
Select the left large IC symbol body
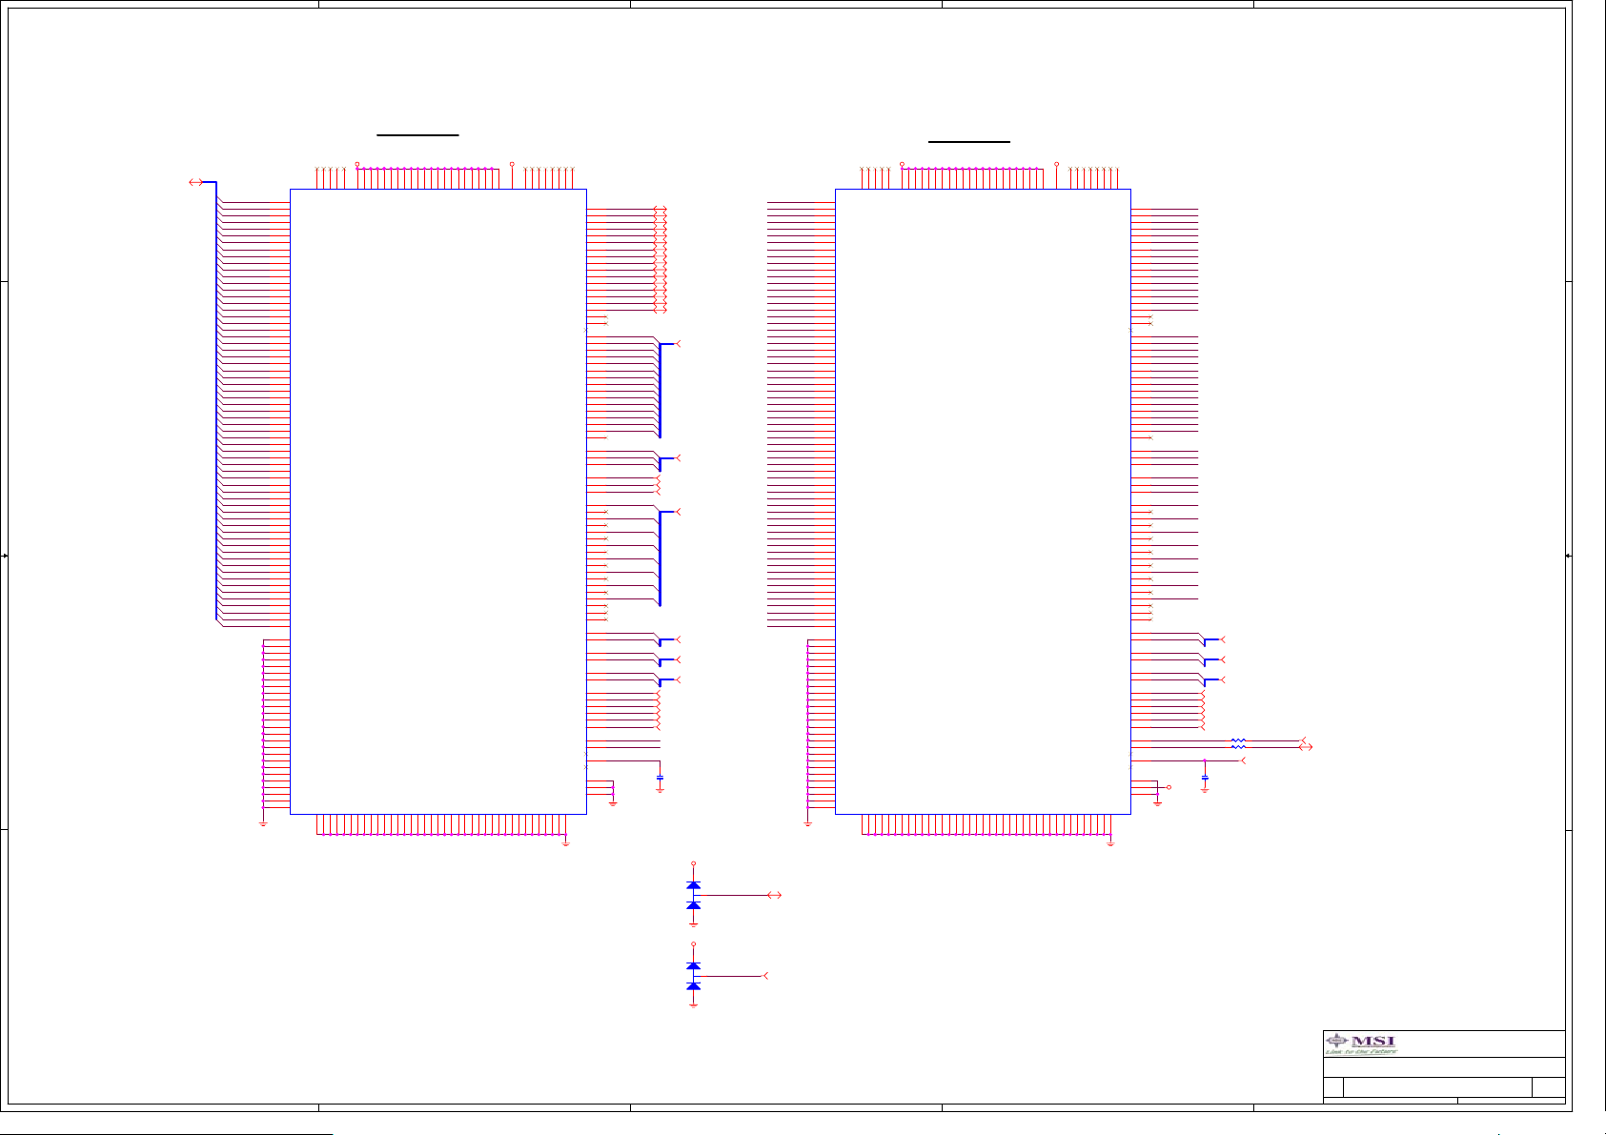click(437, 501)
